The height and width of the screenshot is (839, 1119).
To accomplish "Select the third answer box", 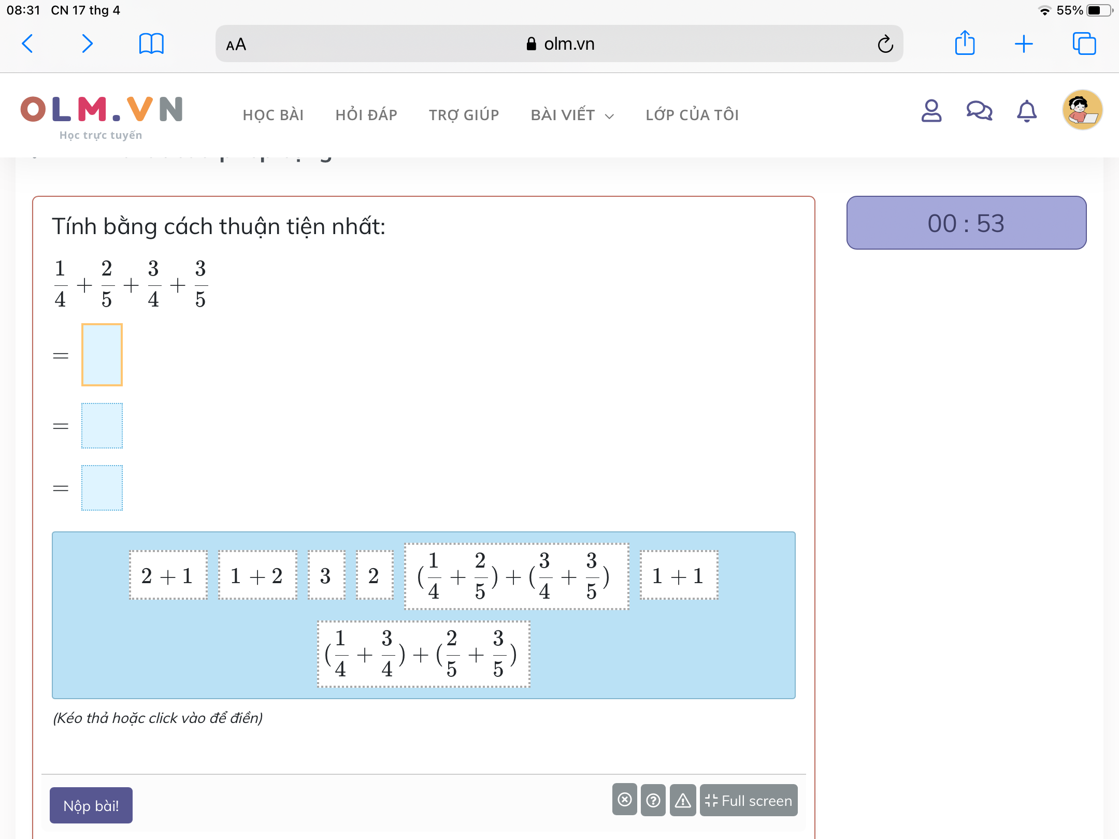I will click(x=102, y=488).
